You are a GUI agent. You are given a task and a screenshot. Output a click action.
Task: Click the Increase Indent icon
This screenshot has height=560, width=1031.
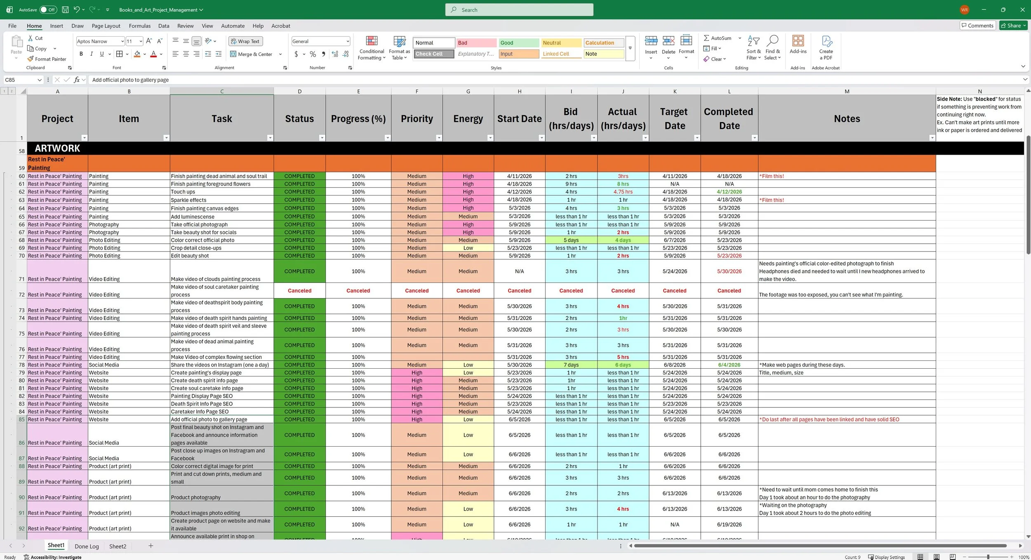pos(219,54)
